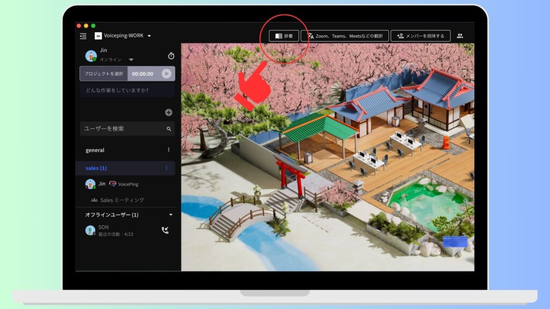Click the どんな作業をしていますか task field

tap(127, 90)
